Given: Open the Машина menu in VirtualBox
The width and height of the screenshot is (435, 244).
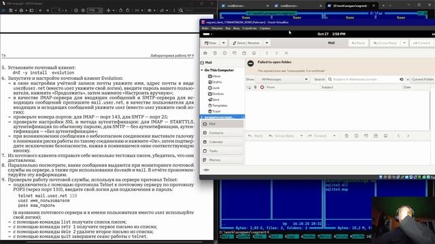Looking at the screenshot, I should [217, 28].
